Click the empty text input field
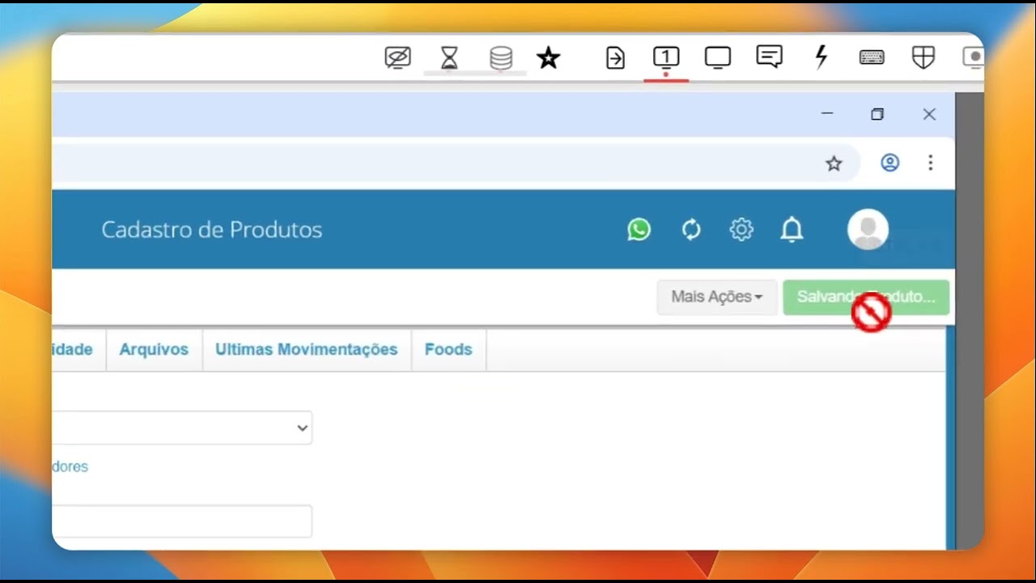Viewport: 1036px width, 583px height. [182, 521]
